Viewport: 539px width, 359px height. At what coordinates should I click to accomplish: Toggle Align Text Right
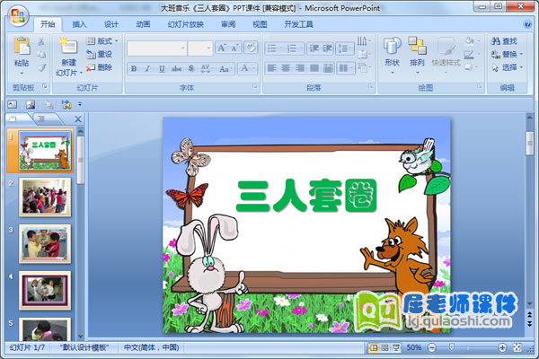click(x=299, y=68)
